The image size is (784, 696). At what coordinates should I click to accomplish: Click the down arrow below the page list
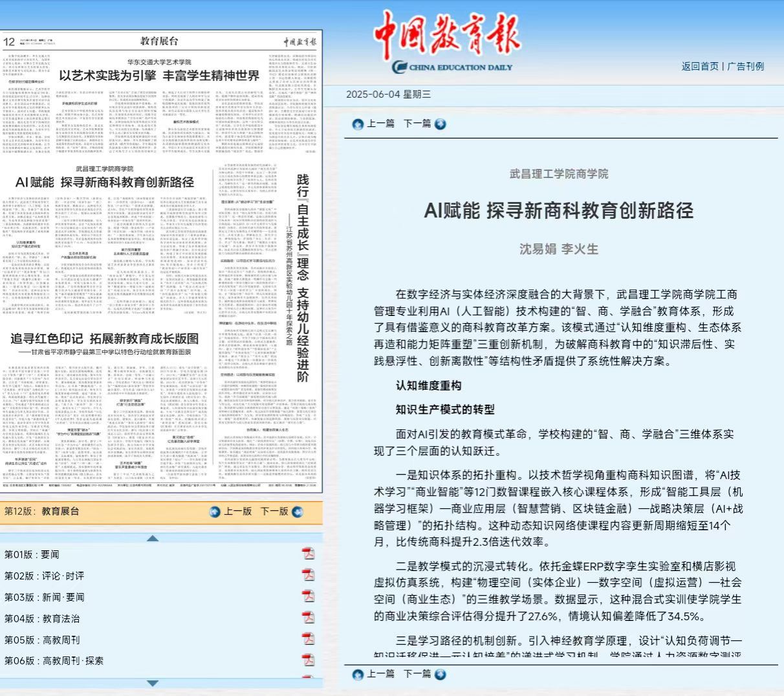[x=153, y=683]
